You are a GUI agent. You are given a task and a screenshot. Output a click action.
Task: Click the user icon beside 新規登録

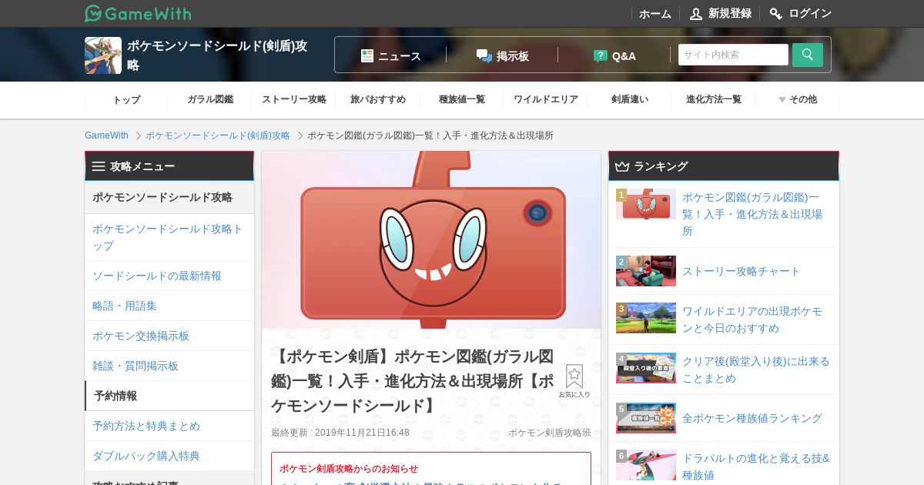pos(696,14)
